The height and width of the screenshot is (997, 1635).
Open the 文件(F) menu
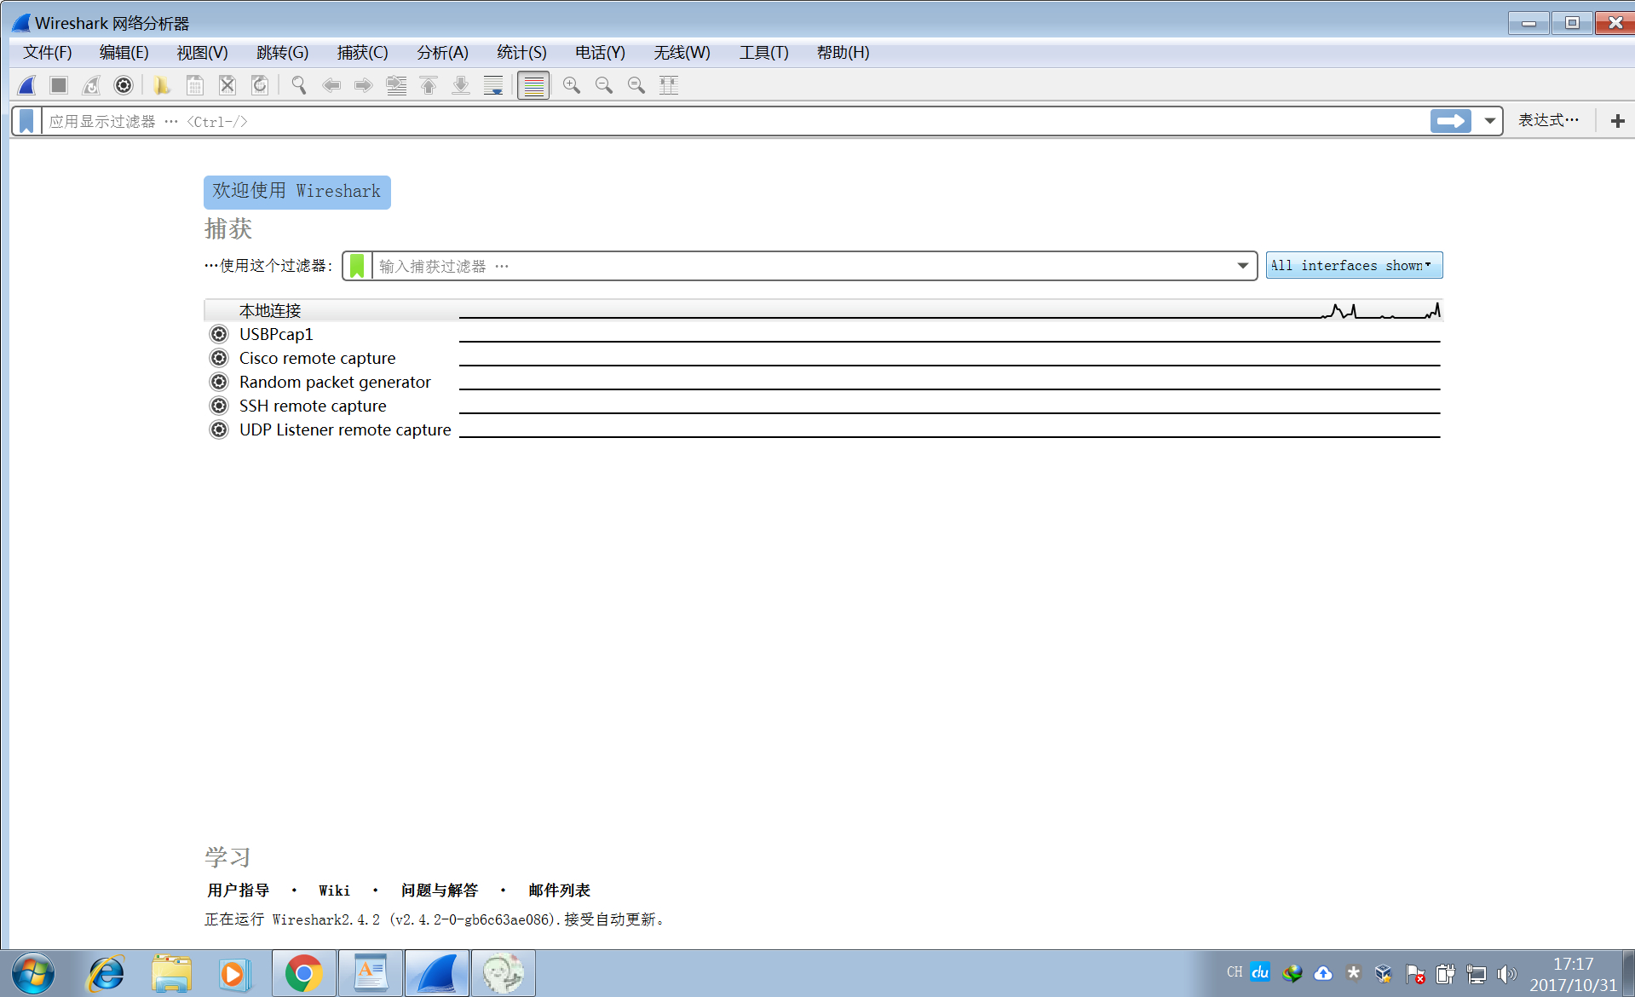point(48,53)
